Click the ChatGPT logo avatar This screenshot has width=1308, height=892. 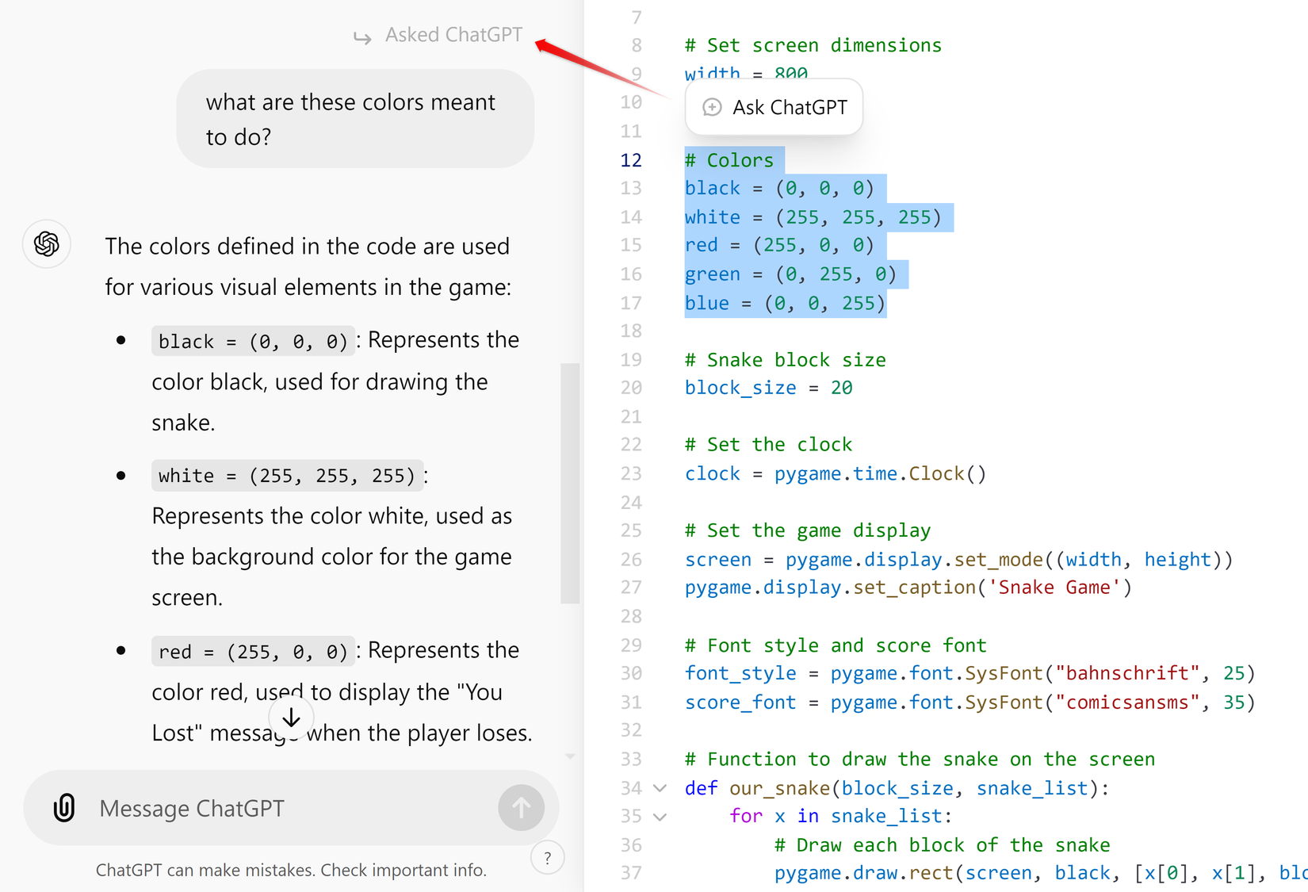(47, 243)
